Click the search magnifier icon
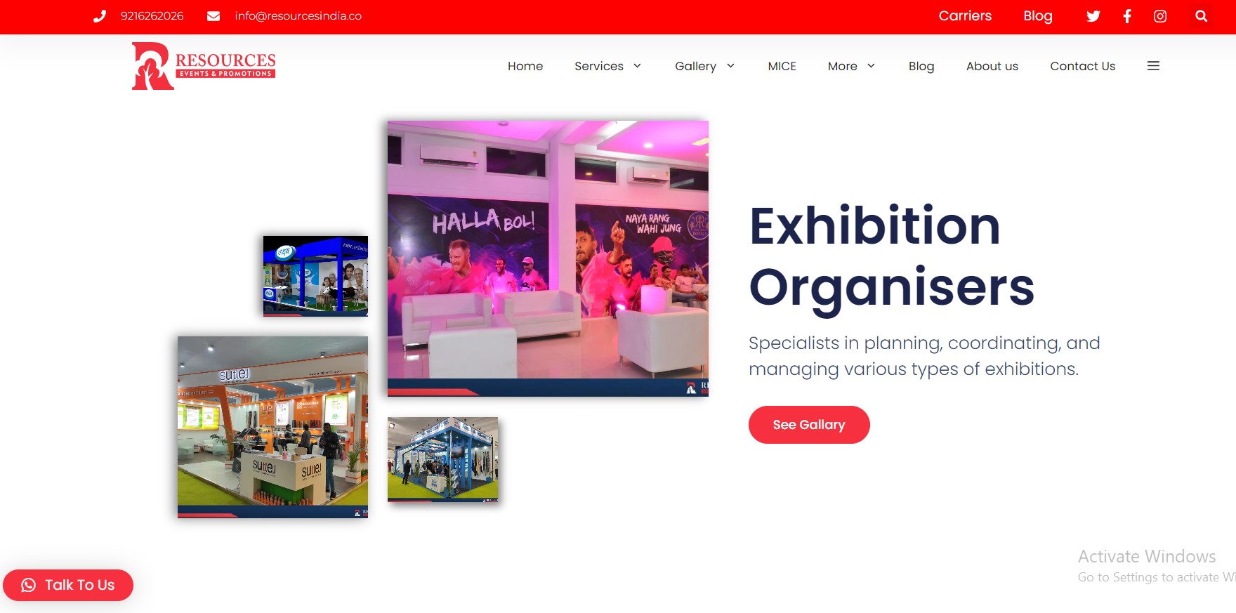Image resolution: width=1236 pixels, height=613 pixels. [1202, 16]
